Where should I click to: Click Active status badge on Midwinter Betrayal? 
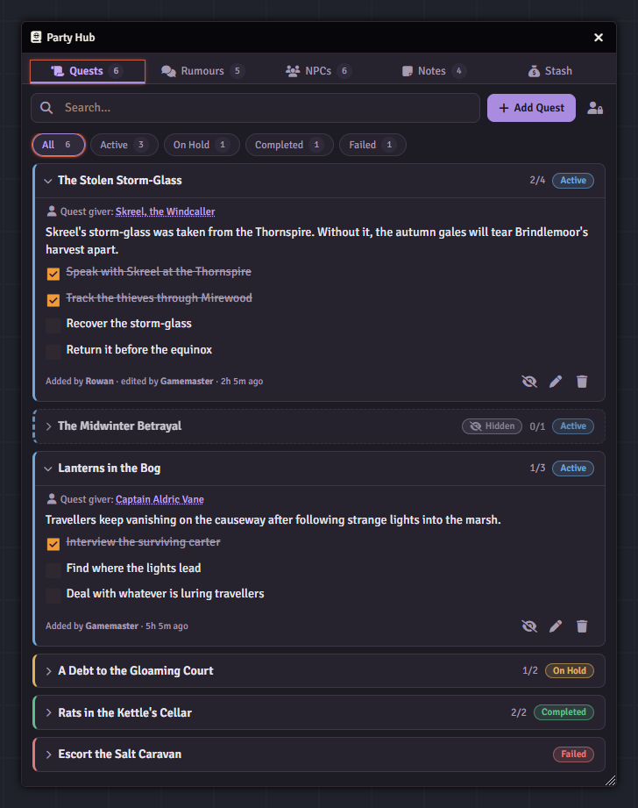(573, 426)
